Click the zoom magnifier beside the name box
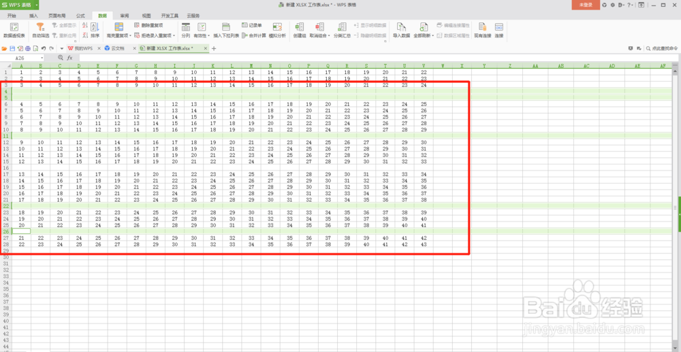The width and height of the screenshot is (681, 352). (x=61, y=58)
